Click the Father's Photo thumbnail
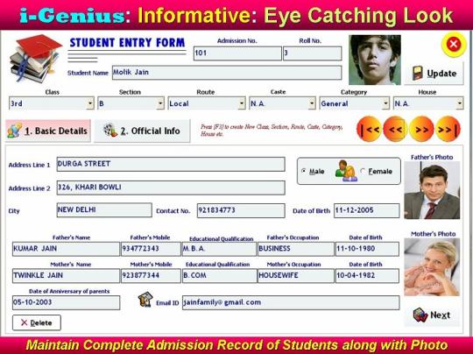Viewport: 473px width, 354px height. tap(432, 190)
